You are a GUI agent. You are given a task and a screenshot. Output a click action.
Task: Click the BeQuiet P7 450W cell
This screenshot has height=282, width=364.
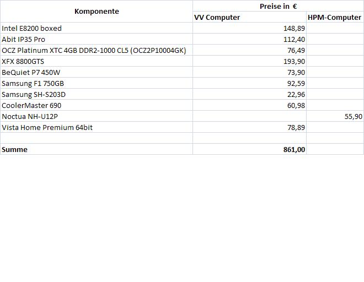point(97,72)
